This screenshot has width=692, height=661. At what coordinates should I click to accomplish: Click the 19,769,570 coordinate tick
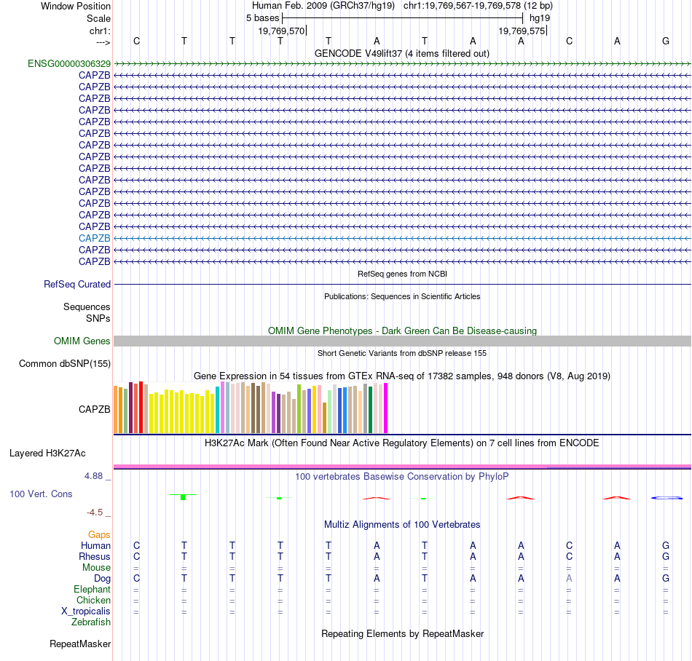[x=282, y=31]
